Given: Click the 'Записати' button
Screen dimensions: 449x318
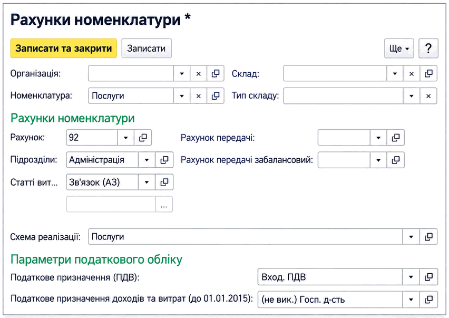Looking at the screenshot, I should pyautogui.click(x=147, y=49).
